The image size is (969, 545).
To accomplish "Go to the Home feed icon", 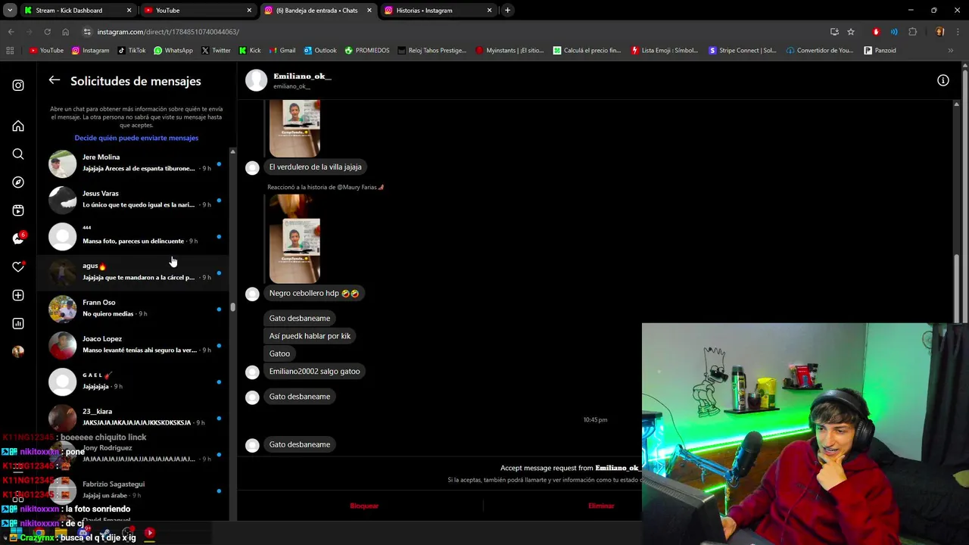I will 18,126.
